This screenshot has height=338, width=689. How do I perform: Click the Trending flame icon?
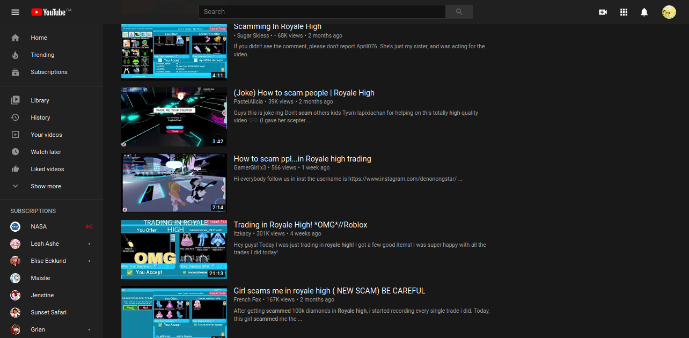16,55
